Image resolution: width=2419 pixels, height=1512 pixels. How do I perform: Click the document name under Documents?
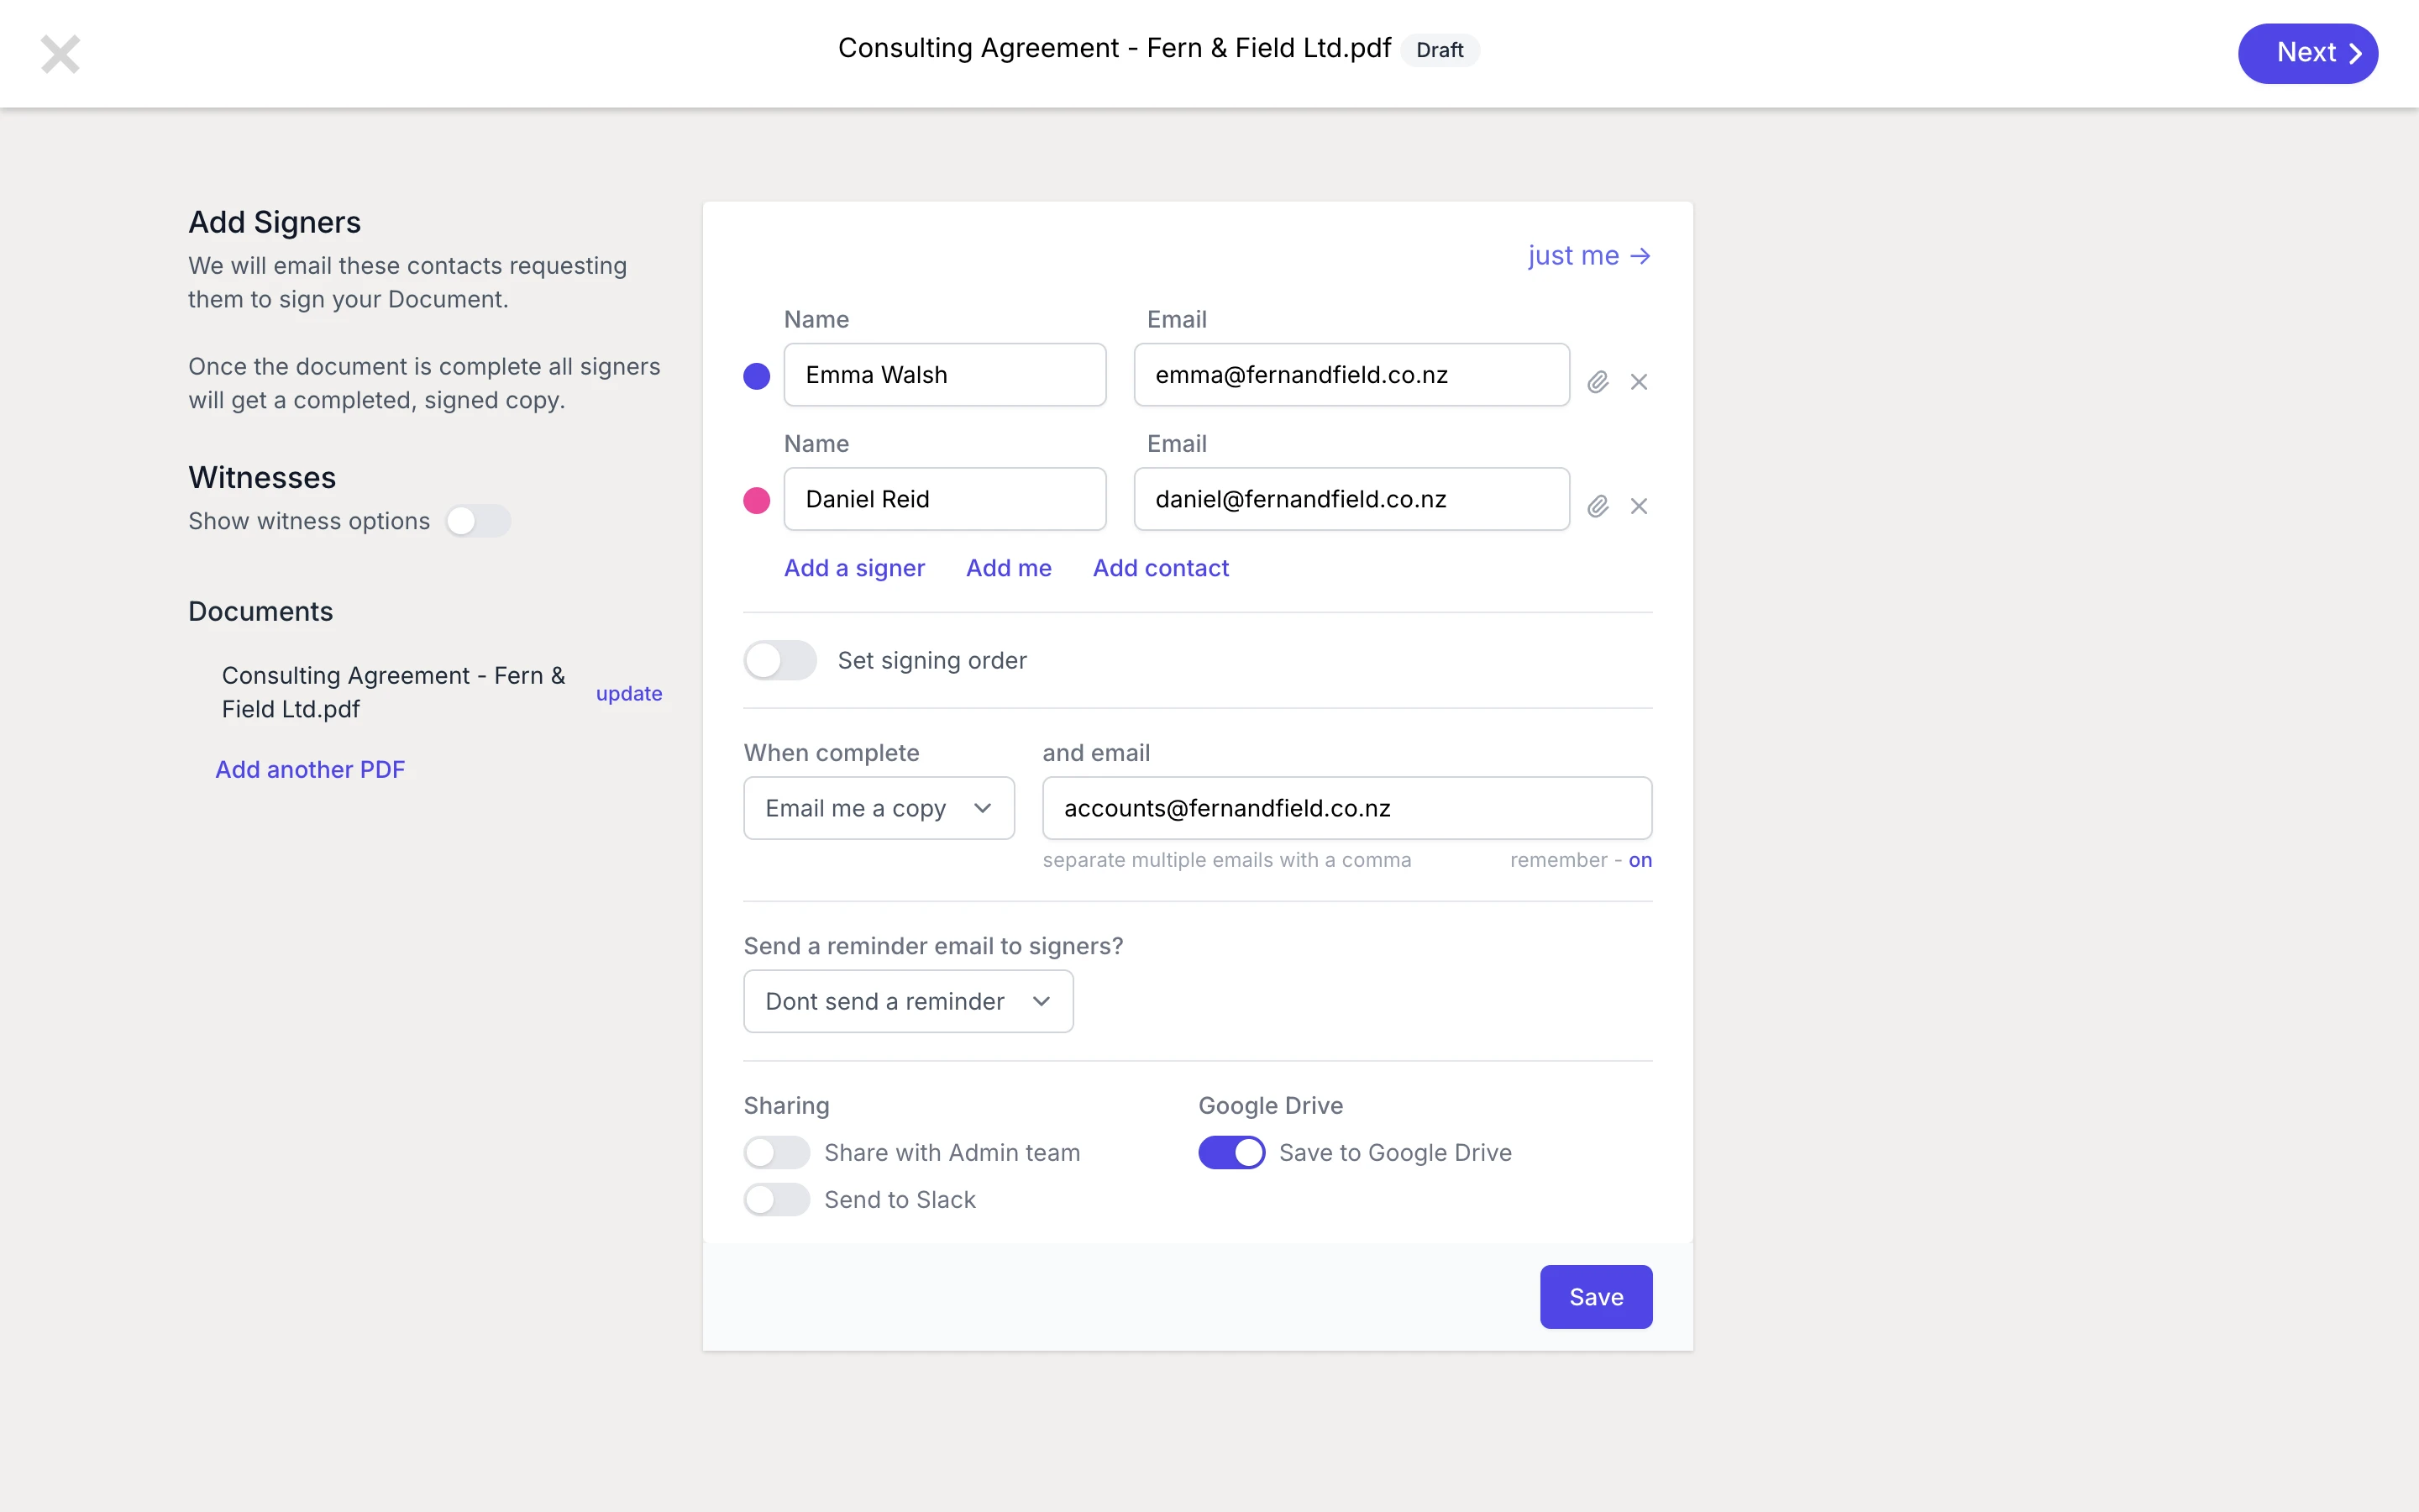click(393, 692)
